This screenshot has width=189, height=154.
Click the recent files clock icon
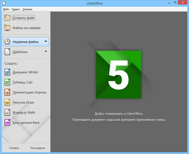7,42
